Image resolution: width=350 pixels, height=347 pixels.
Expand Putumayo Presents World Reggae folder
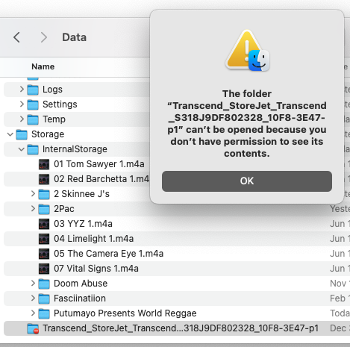[x=33, y=313]
